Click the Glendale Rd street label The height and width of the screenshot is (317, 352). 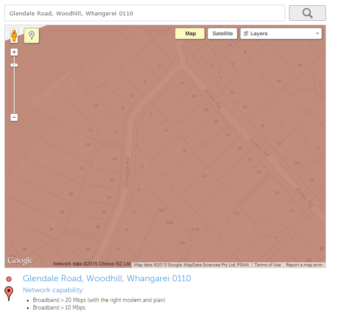127,172
